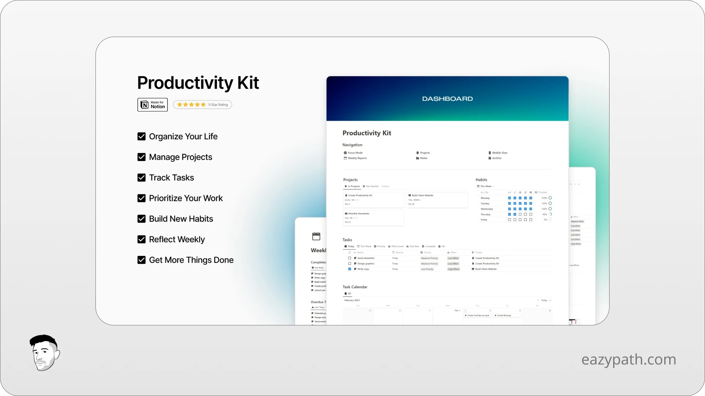Expand '1 more...' views in Projects
The width and height of the screenshot is (705, 396).
pyautogui.click(x=385, y=186)
